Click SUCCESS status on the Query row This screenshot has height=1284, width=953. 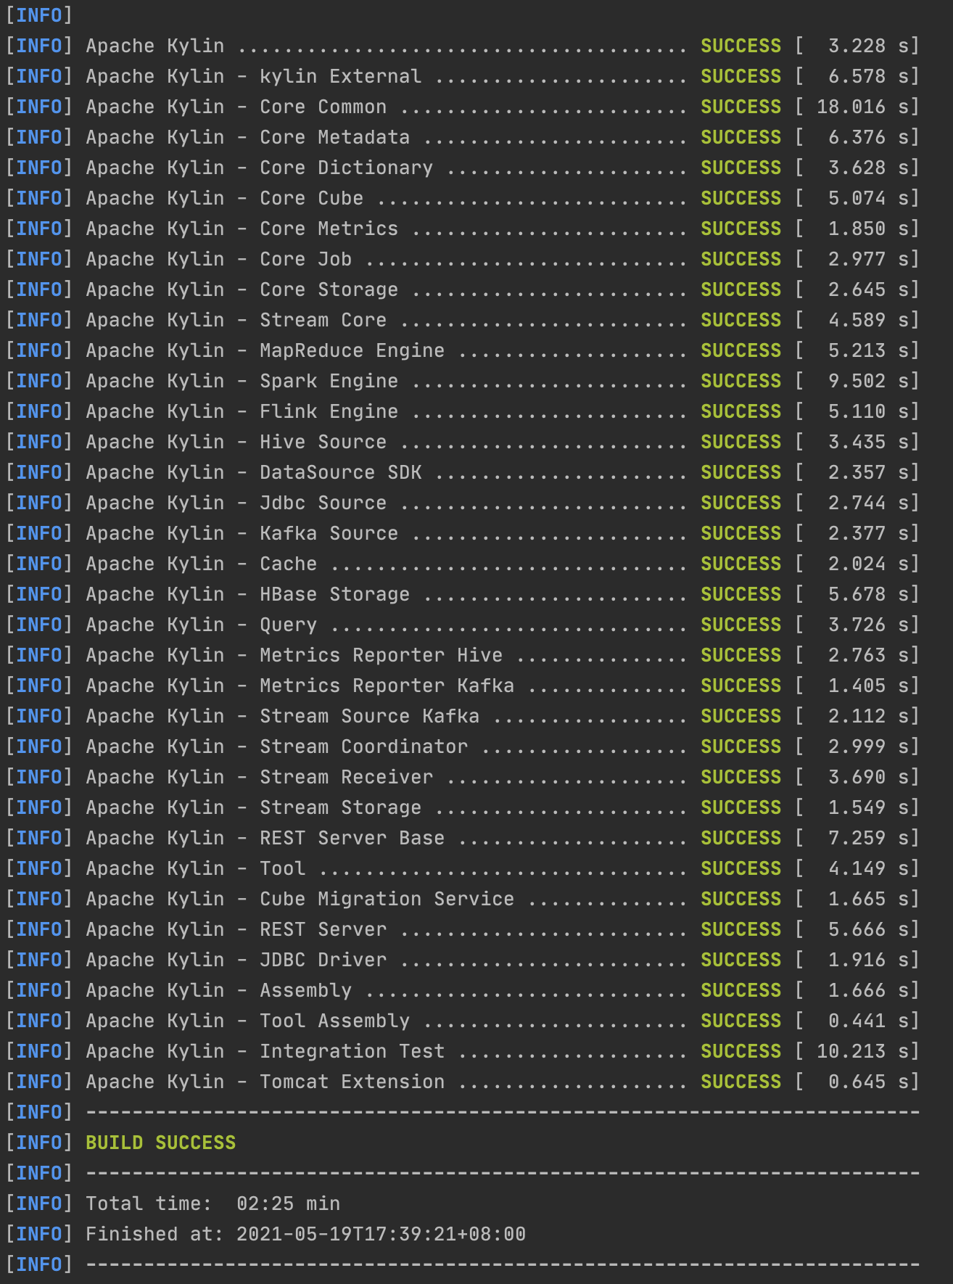[x=741, y=625]
